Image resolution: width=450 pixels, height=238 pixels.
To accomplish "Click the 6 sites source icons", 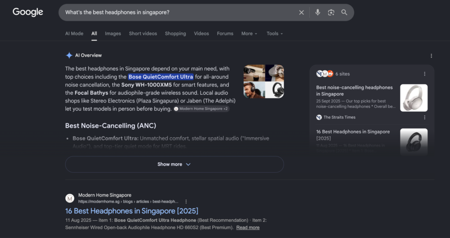I will click(x=325, y=74).
